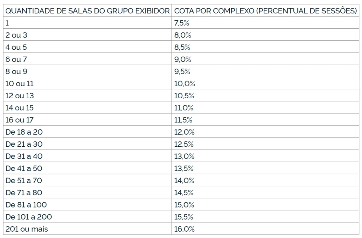Select the '2 ou 3' cell
The width and height of the screenshot is (362, 238).
(x=17, y=35)
